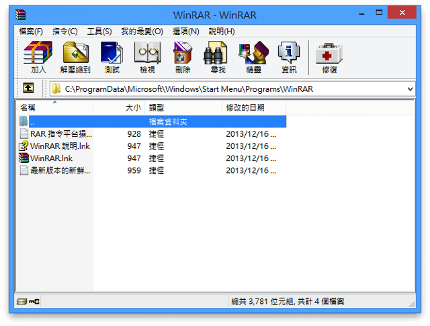Open the 說明(H) menu
This screenshot has width=430, height=326.
click(x=222, y=32)
